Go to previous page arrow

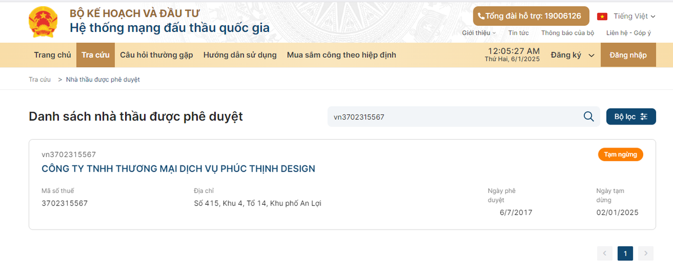click(605, 254)
